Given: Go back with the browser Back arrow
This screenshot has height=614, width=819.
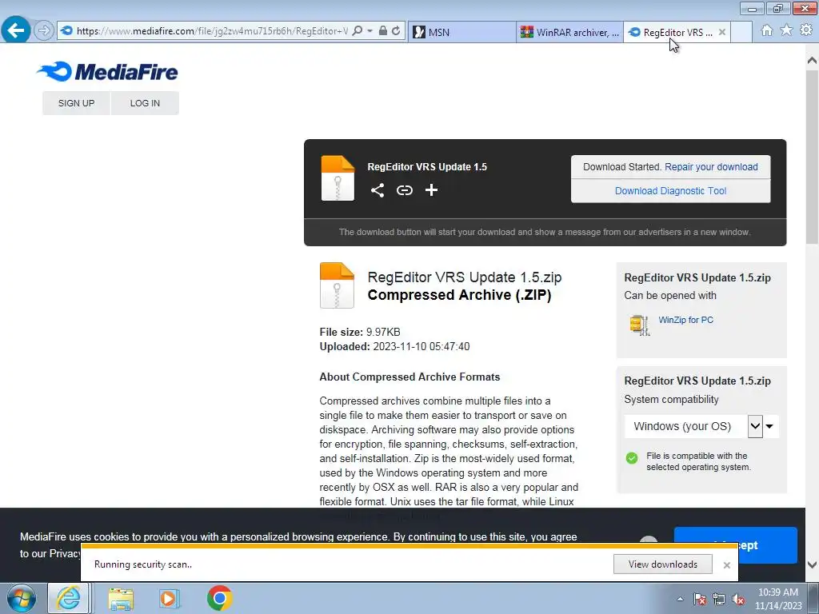Looking at the screenshot, I should pos(16,31).
